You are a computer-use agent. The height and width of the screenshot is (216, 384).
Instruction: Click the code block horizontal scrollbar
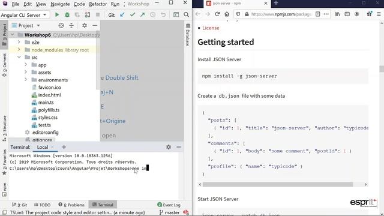pos(278,184)
